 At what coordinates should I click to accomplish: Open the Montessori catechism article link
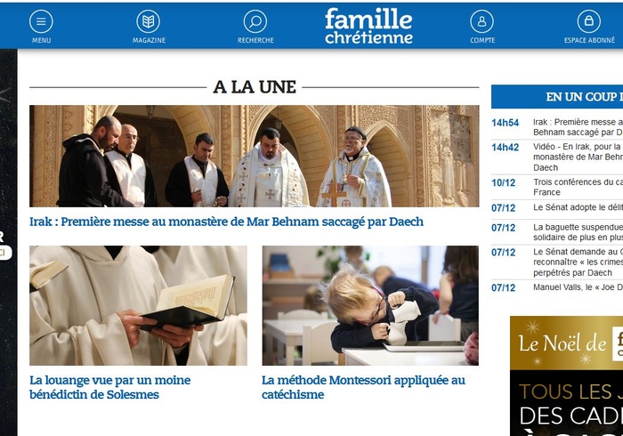pos(363,387)
